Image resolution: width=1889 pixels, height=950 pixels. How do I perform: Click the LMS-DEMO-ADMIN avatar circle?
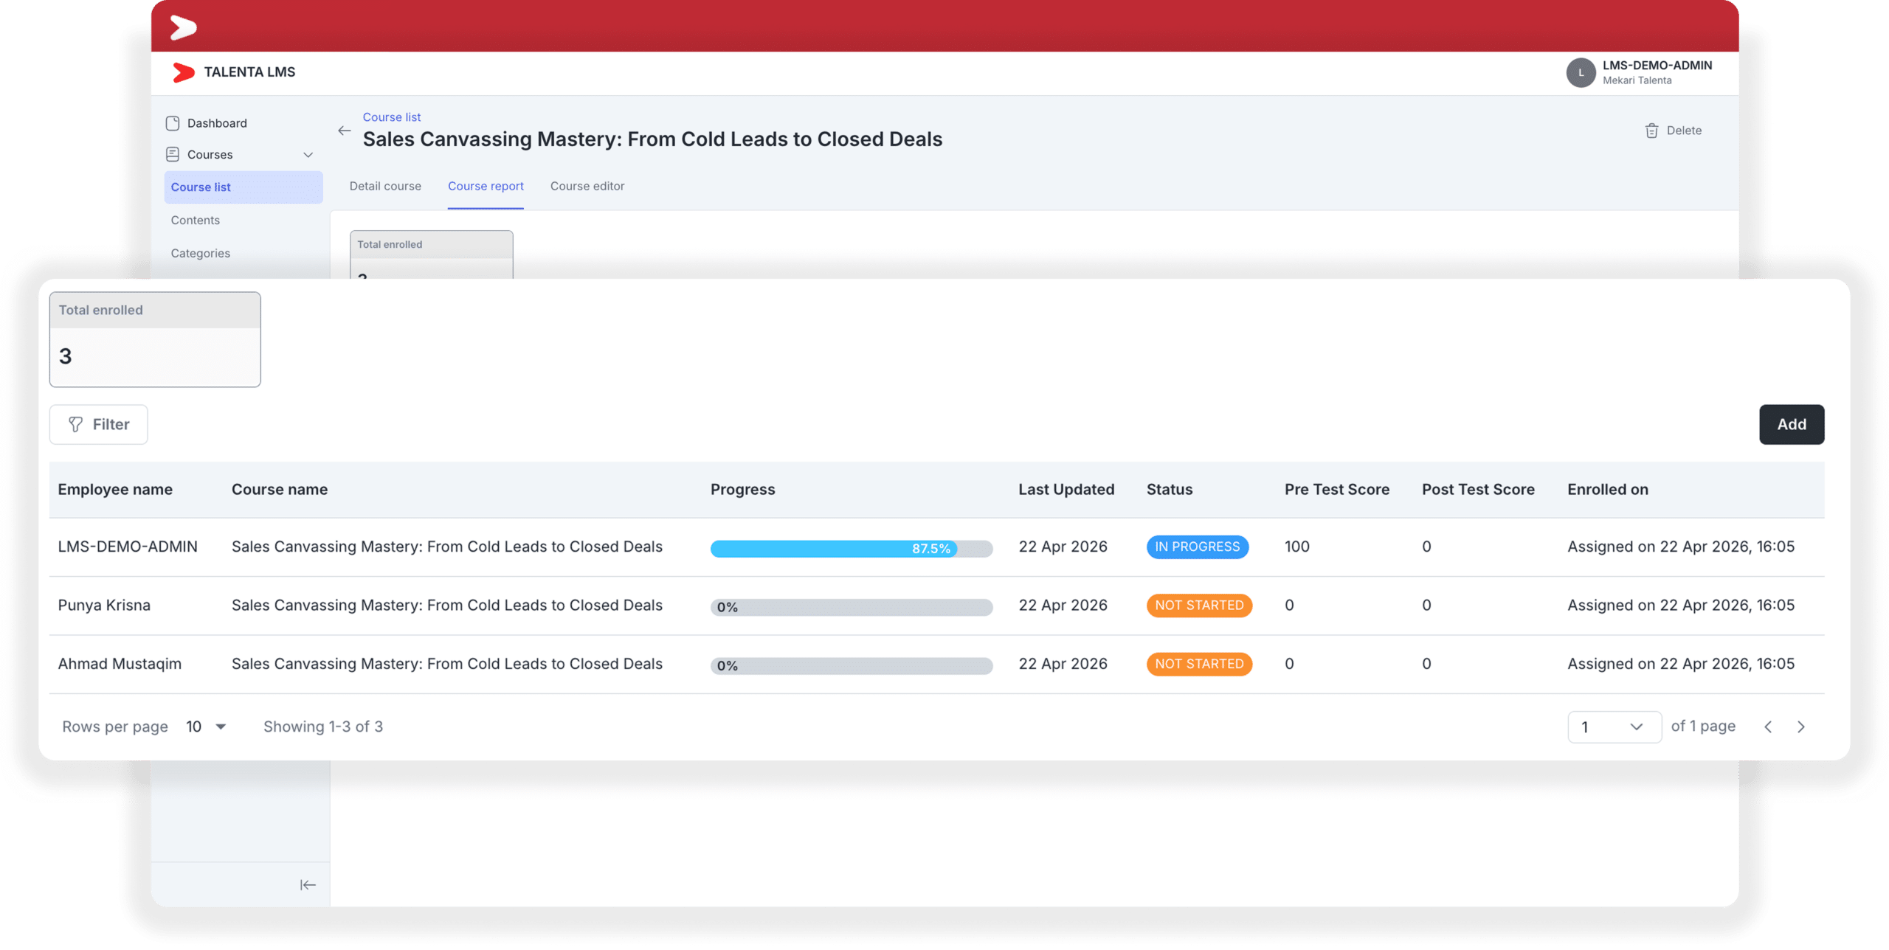(1581, 73)
